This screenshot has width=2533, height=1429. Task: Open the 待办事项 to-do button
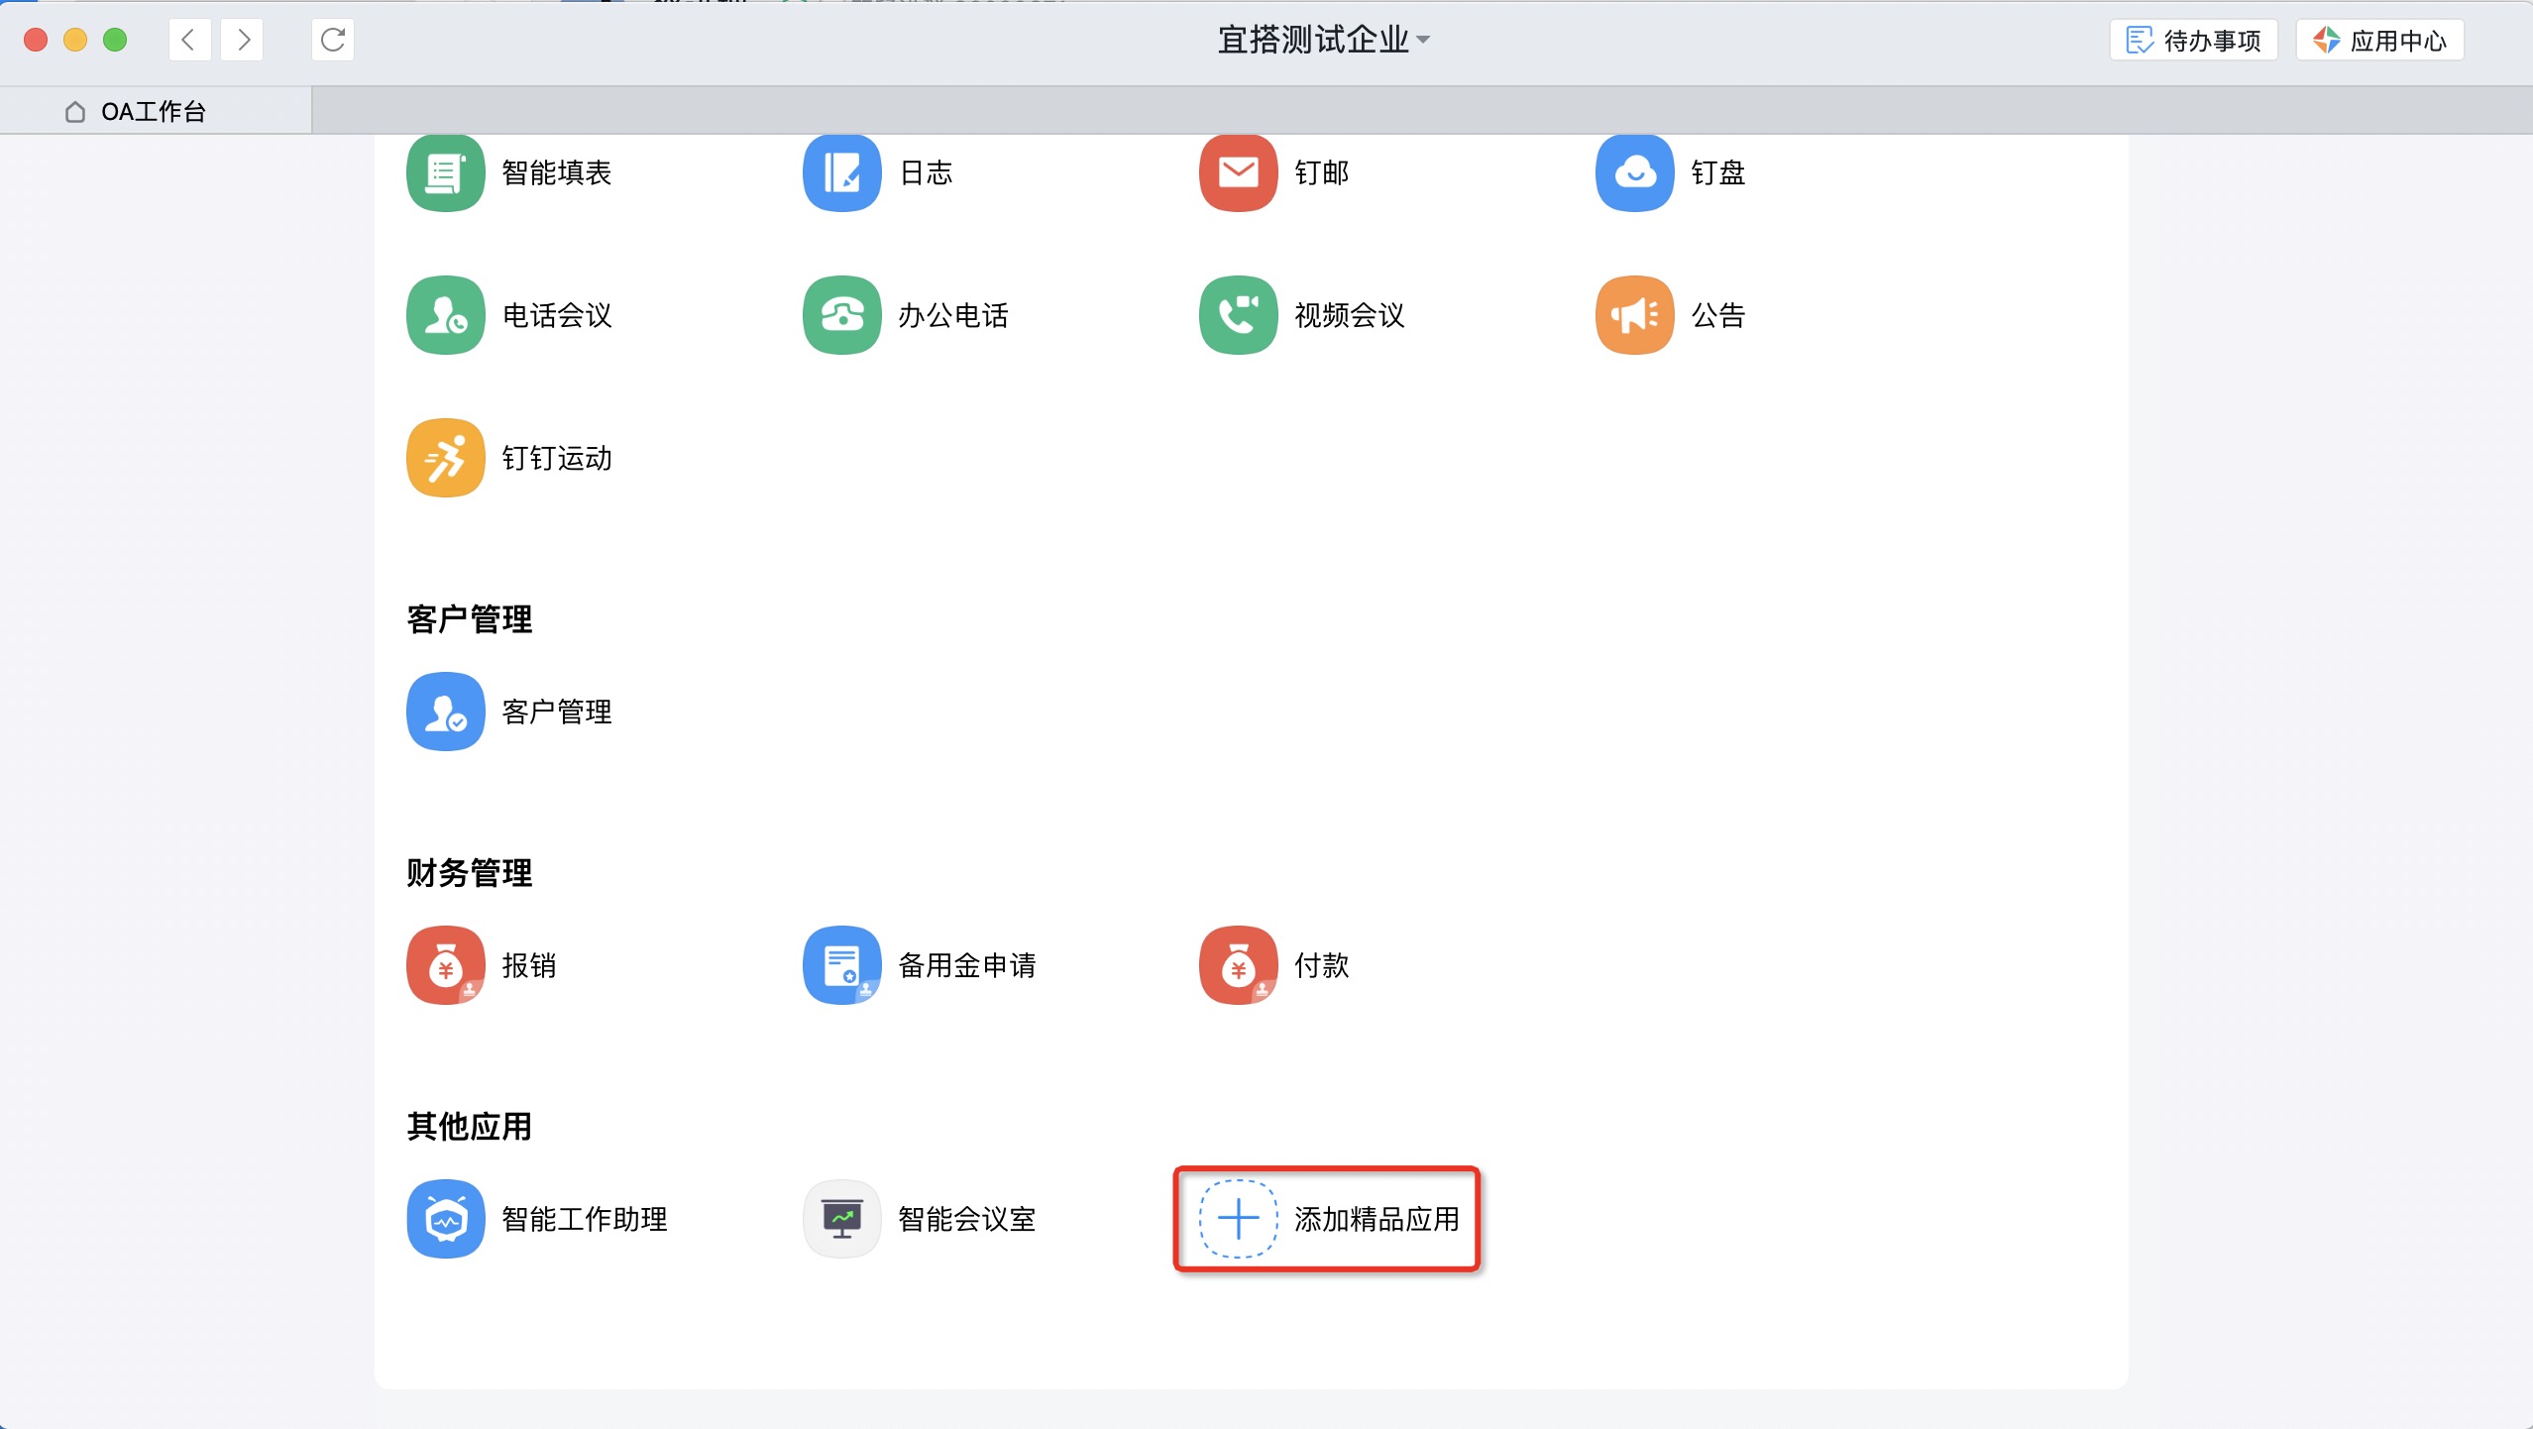pyautogui.click(x=2193, y=41)
